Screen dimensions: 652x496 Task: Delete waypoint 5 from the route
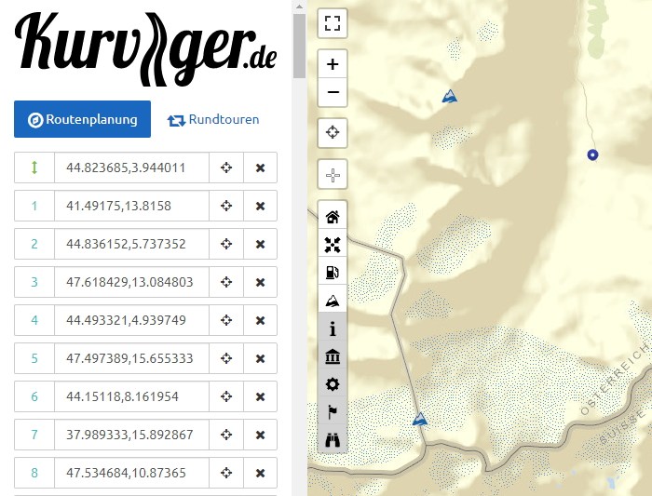[261, 358]
